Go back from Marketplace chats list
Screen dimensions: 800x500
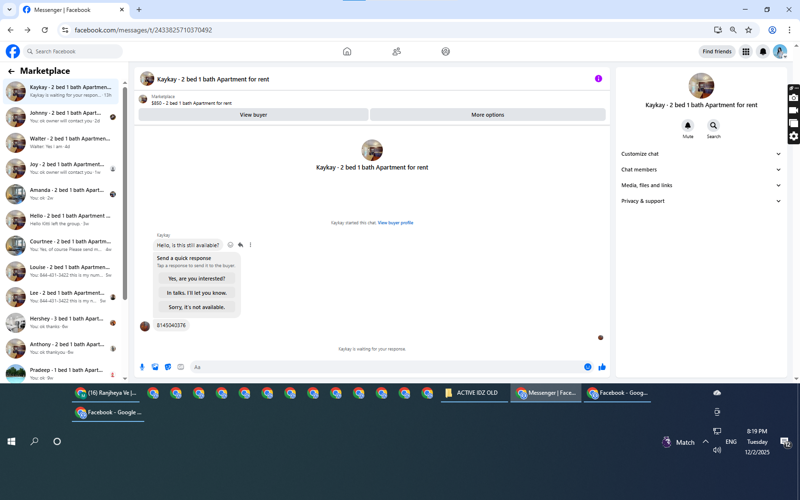click(x=11, y=71)
